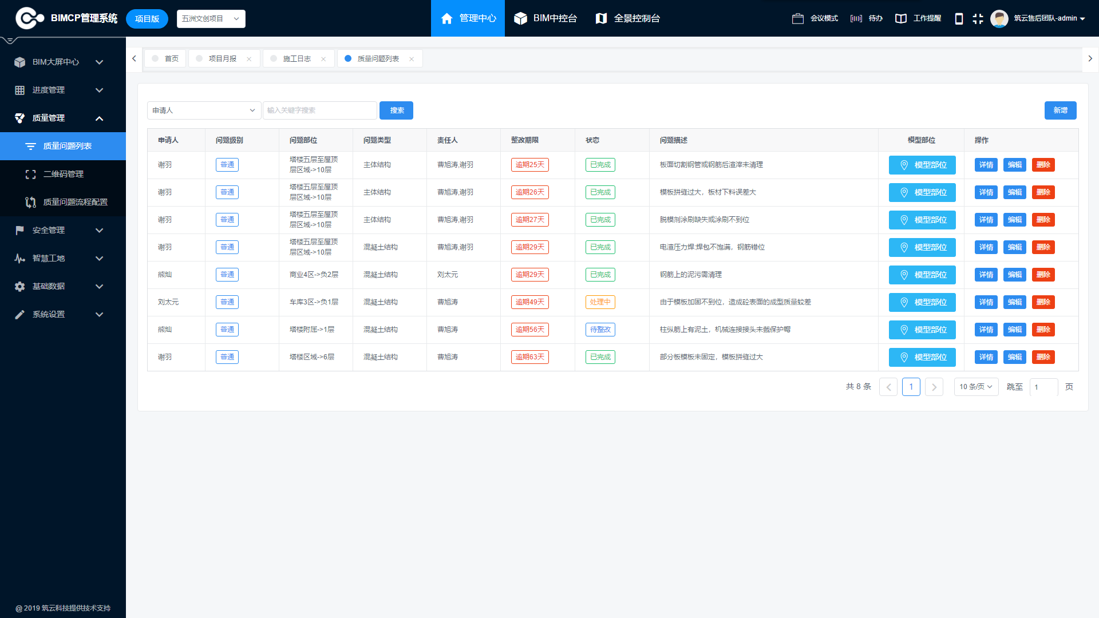Screen dimensions: 1099x618
Task: Click the 智慧工地 pulse icon
Action: pos(20,258)
